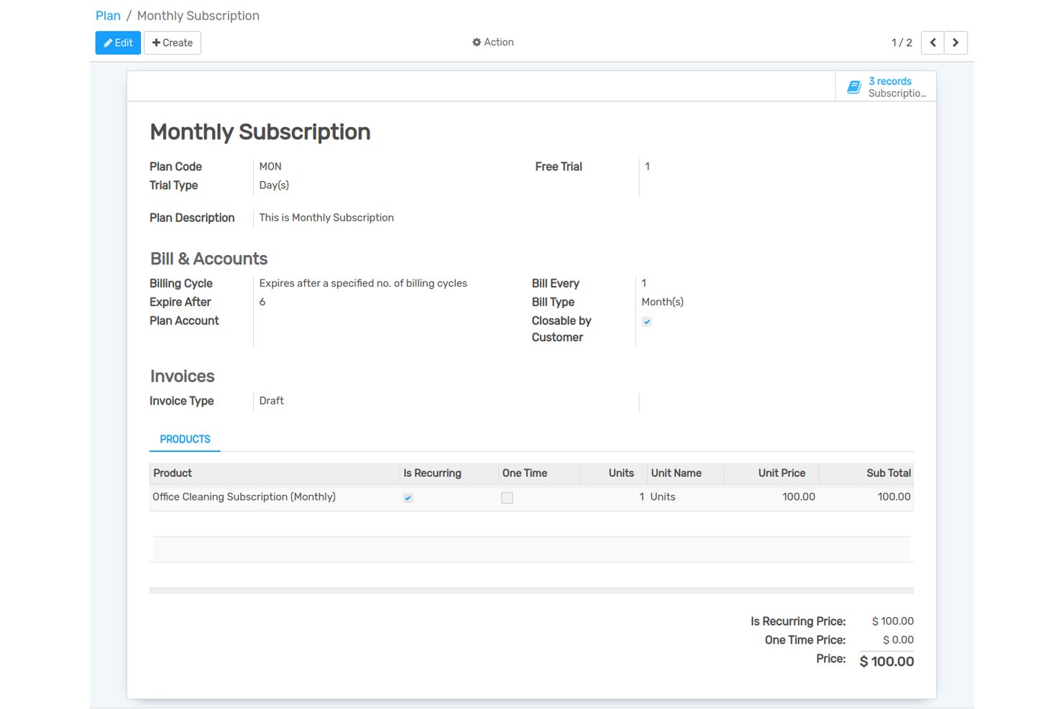
Task: Toggle One Time checkbox for Office Cleaning
Action: pos(507,498)
